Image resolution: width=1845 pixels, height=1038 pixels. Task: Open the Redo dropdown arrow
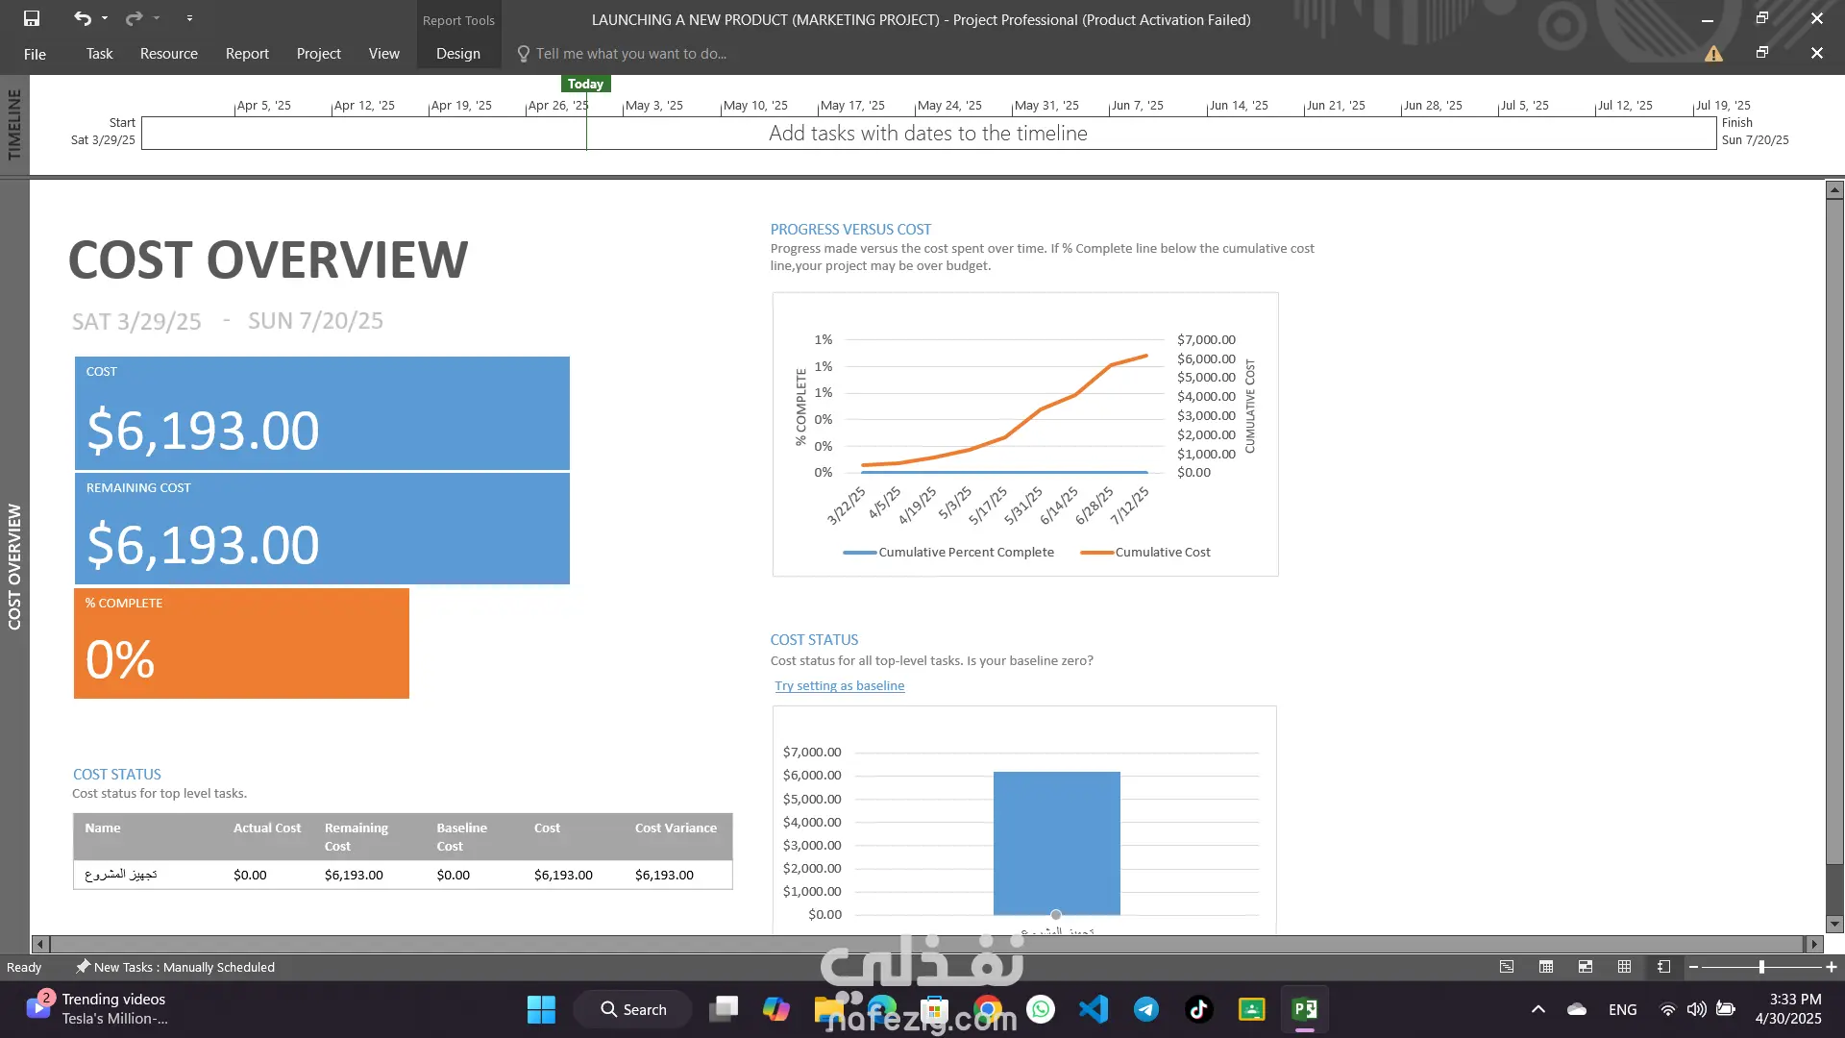(x=157, y=18)
